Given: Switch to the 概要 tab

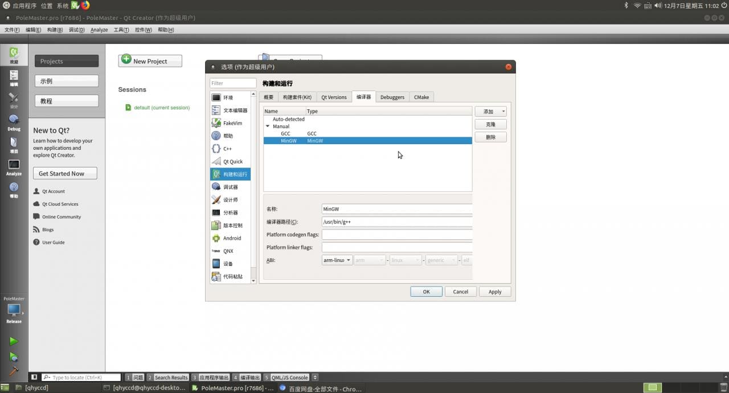Looking at the screenshot, I should (x=268, y=97).
